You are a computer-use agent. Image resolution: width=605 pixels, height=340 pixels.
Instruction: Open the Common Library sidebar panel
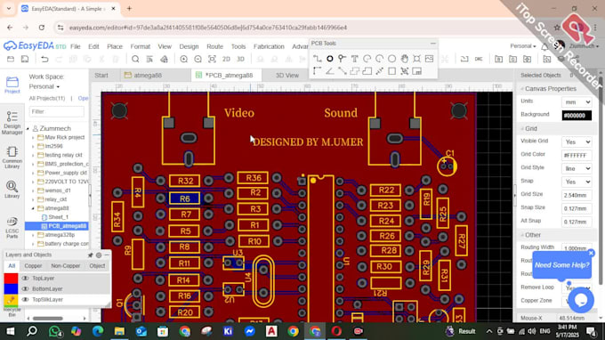pos(12,158)
